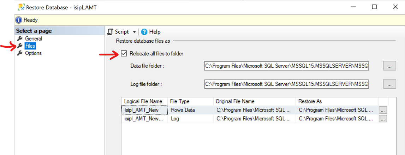Browse for the Data file folder
This screenshot has width=405, height=155.
pyautogui.click(x=389, y=66)
